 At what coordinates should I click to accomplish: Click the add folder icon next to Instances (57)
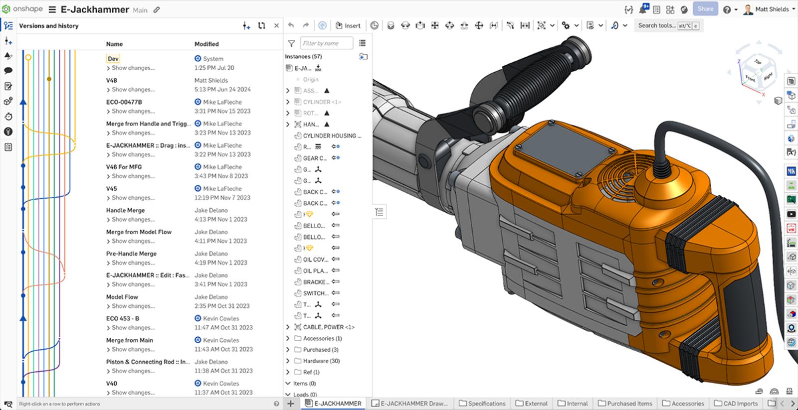[x=363, y=57]
